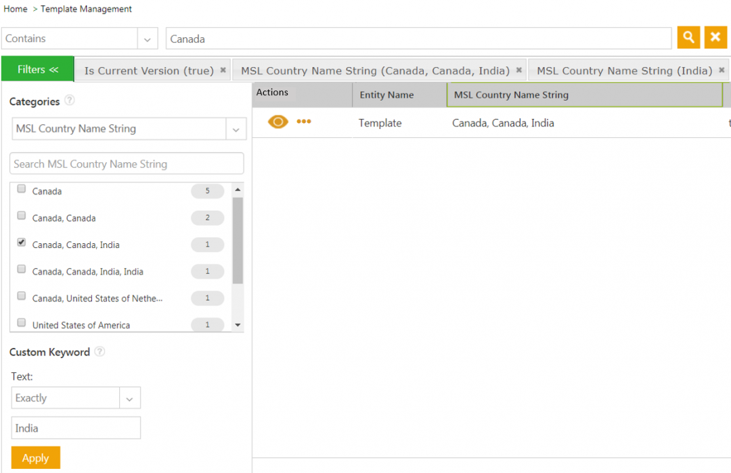The image size is (731, 473).
Task: Click the Categories help question mark icon
Action: coord(70,101)
